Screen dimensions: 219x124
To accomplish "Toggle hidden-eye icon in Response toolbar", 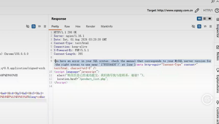I will pyautogui.click(x=193, y=26).
